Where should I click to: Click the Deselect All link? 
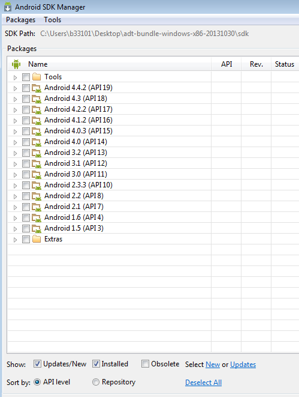click(203, 383)
